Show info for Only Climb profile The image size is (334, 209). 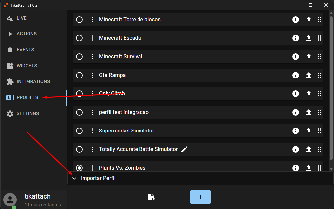pyautogui.click(x=296, y=94)
